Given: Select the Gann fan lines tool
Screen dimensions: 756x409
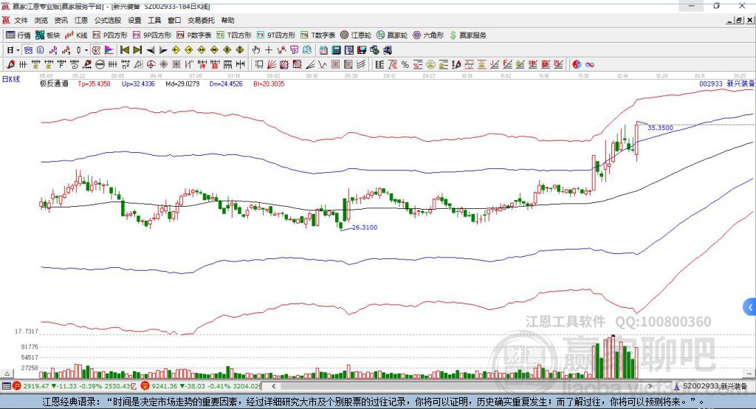Looking at the screenshot, I should pyautogui.click(x=272, y=65).
